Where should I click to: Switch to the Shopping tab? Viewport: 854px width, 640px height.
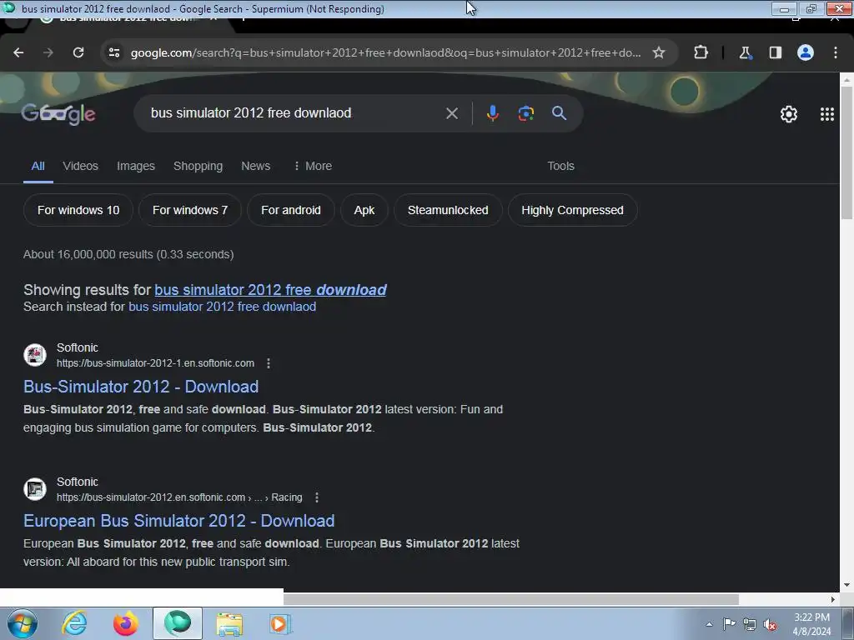pyautogui.click(x=198, y=166)
